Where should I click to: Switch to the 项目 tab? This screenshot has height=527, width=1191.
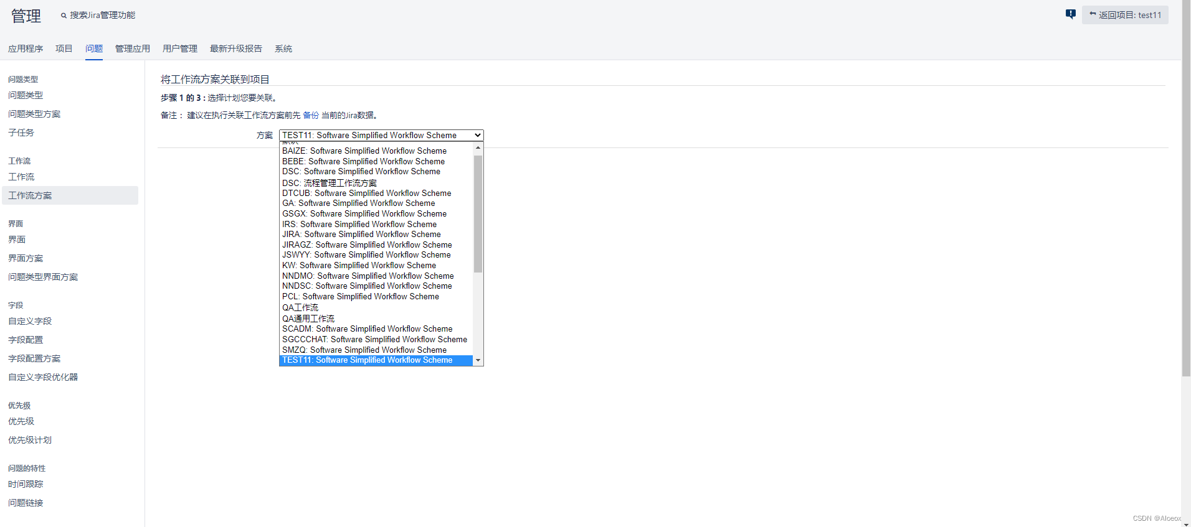coord(64,49)
